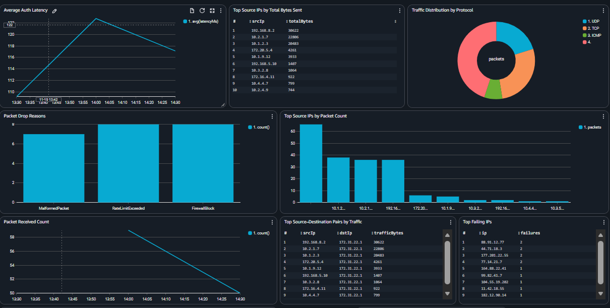The image size is (610, 308).
Task: Sort by trafficBytes column header
Action: [389, 233]
